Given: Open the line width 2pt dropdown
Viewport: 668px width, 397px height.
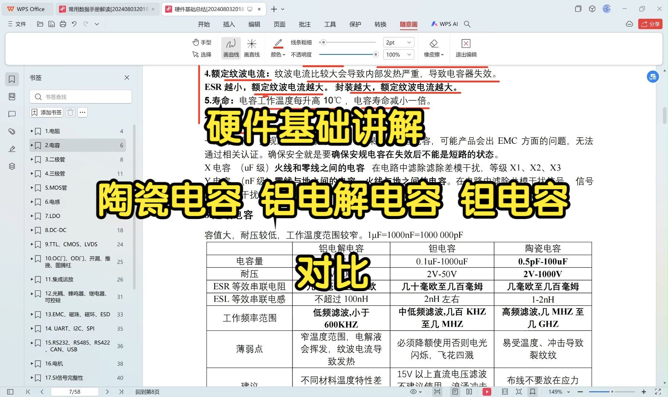Looking at the screenshot, I should tap(399, 42).
